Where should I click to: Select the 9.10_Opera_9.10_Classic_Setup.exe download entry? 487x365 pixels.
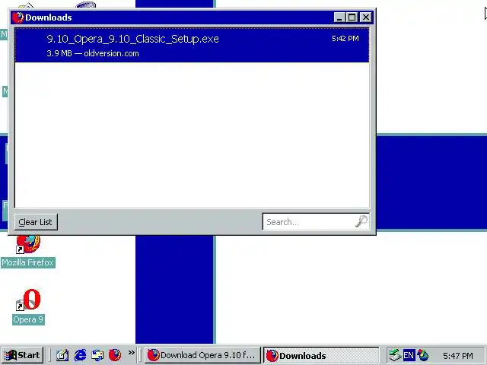(192, 45)
